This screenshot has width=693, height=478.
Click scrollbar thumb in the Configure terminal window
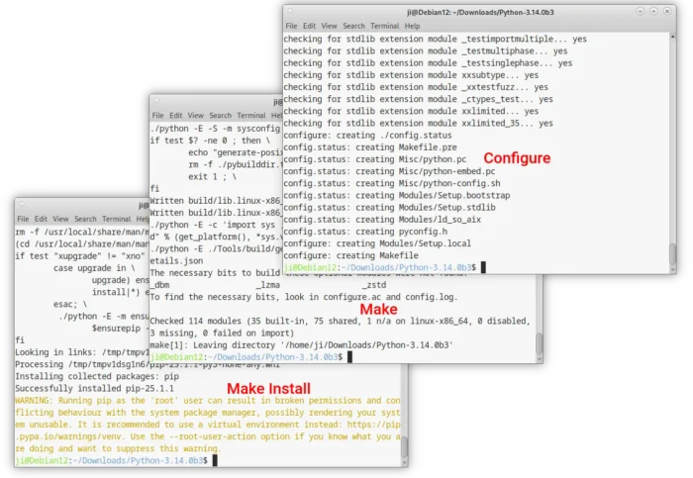672,253
